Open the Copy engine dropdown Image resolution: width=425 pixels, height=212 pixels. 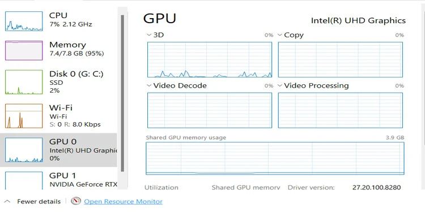coord(279,35)
